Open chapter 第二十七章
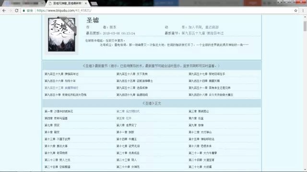Image resolution: width=307 pixels, height=172 pixels. click(200, 167)
